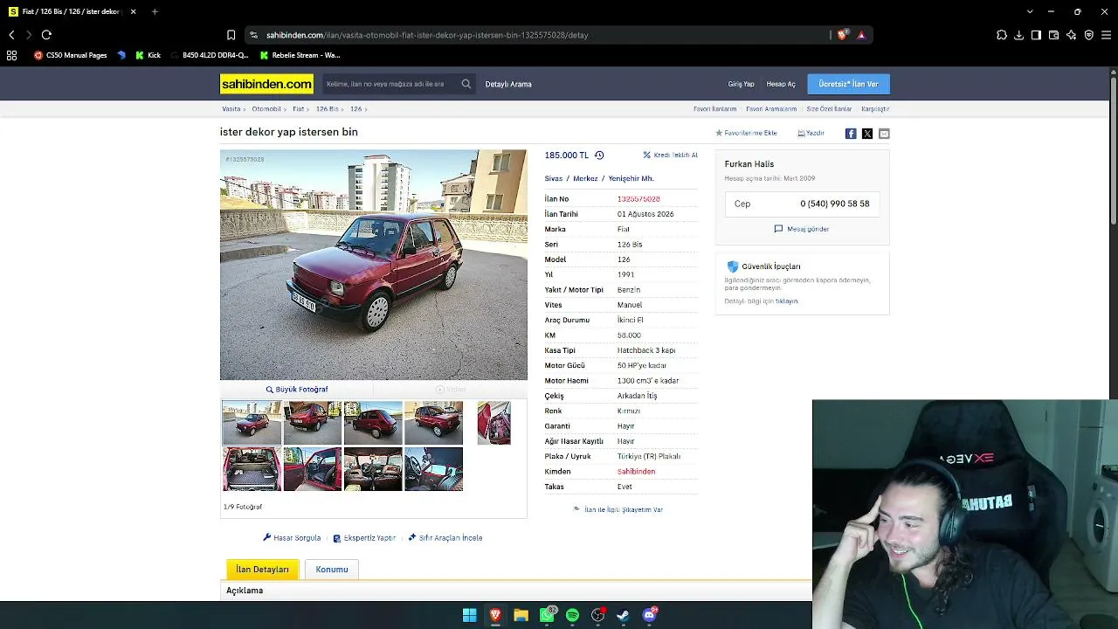Open the Brave VPN shield icon
The height and width of the screenshot is (629, 1118).
1088,35
